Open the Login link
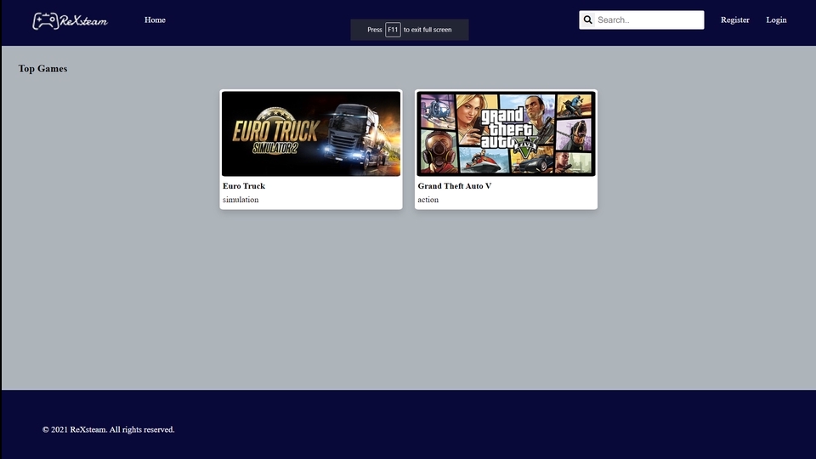Viewport: 816px width, 459px height. pyautogui.click(x=776, y=20)
